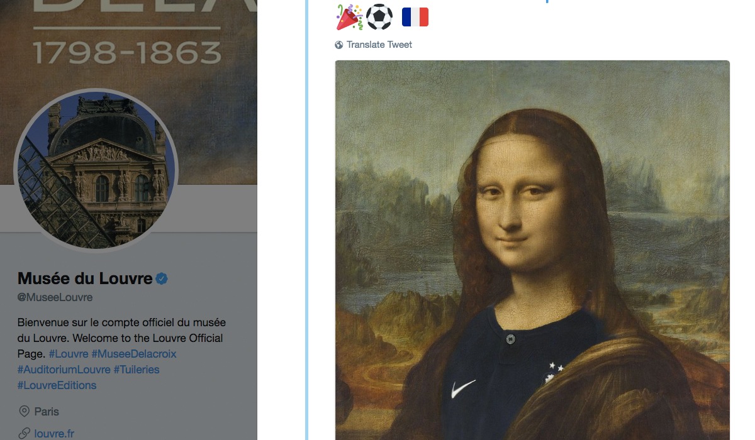Click the location pin icon beside Paris

pos(25,412)
